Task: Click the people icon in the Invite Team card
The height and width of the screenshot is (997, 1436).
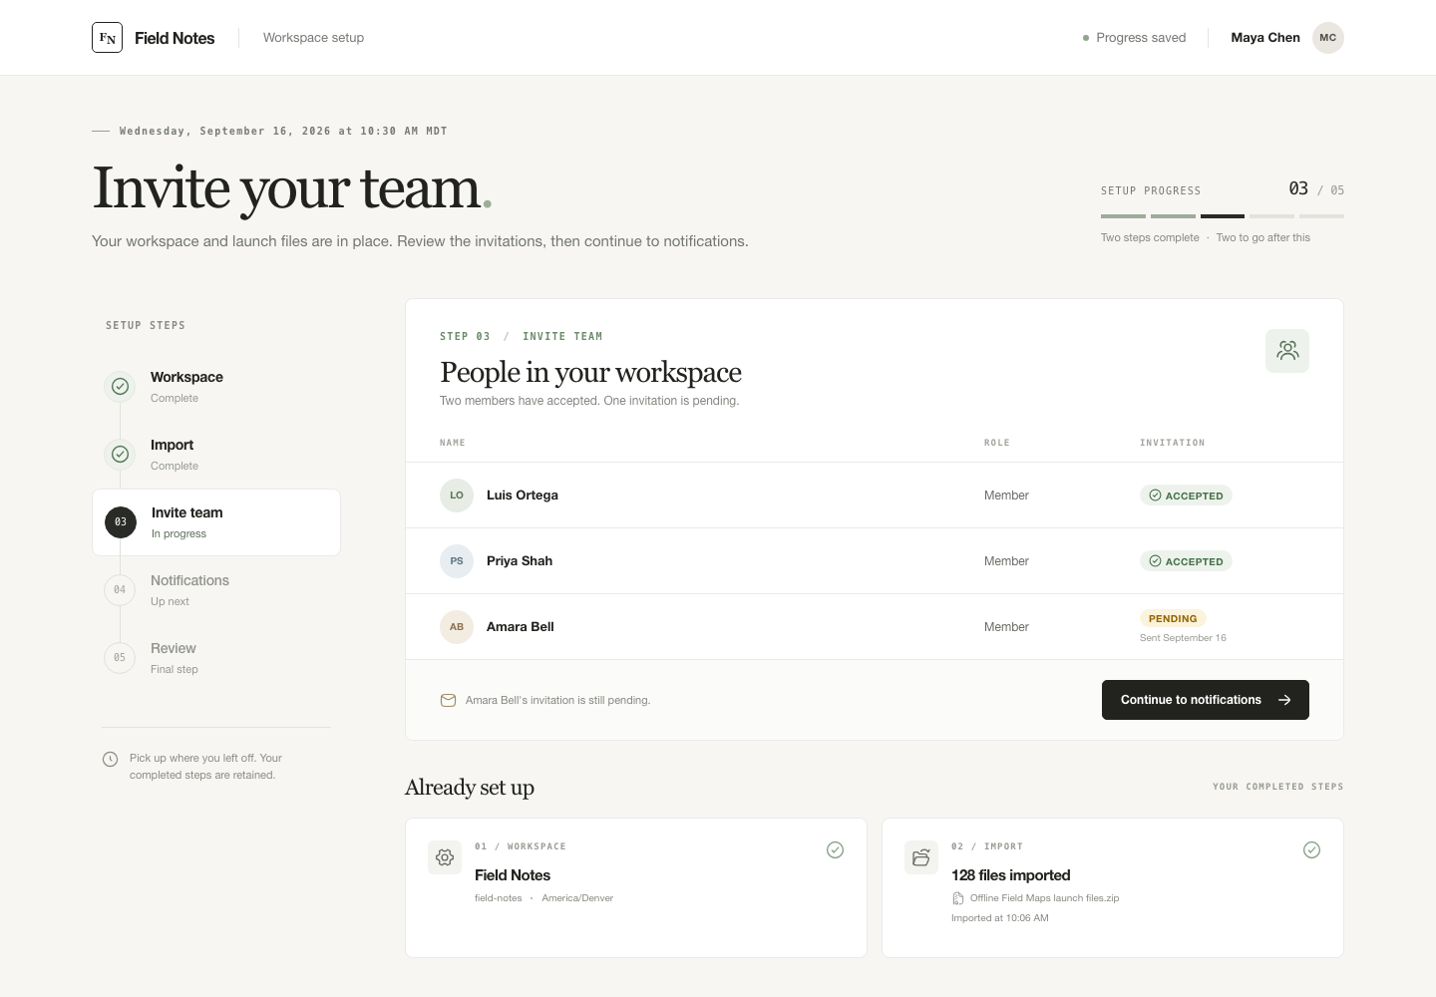Action: click(x=1287, y=351)
